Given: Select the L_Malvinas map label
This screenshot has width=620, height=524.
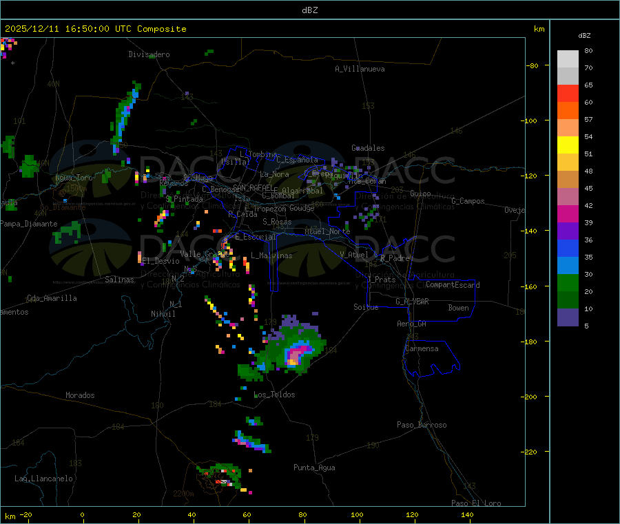Looking at the screenshot, I should 271,255.
